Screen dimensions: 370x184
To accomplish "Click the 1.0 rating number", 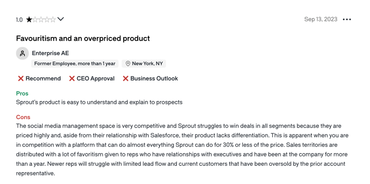I will 19,20.
